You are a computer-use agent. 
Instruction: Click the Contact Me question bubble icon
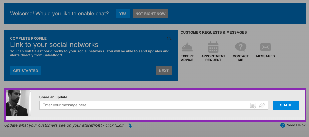coord(240,47)
